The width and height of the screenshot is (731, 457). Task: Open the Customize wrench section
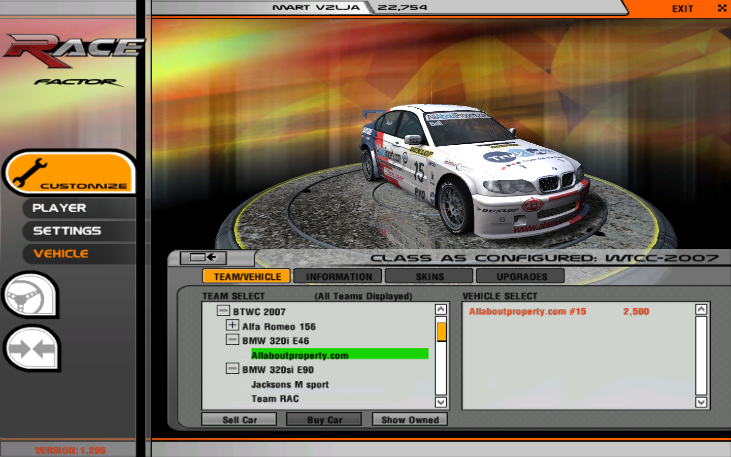(x=70, y=173)
